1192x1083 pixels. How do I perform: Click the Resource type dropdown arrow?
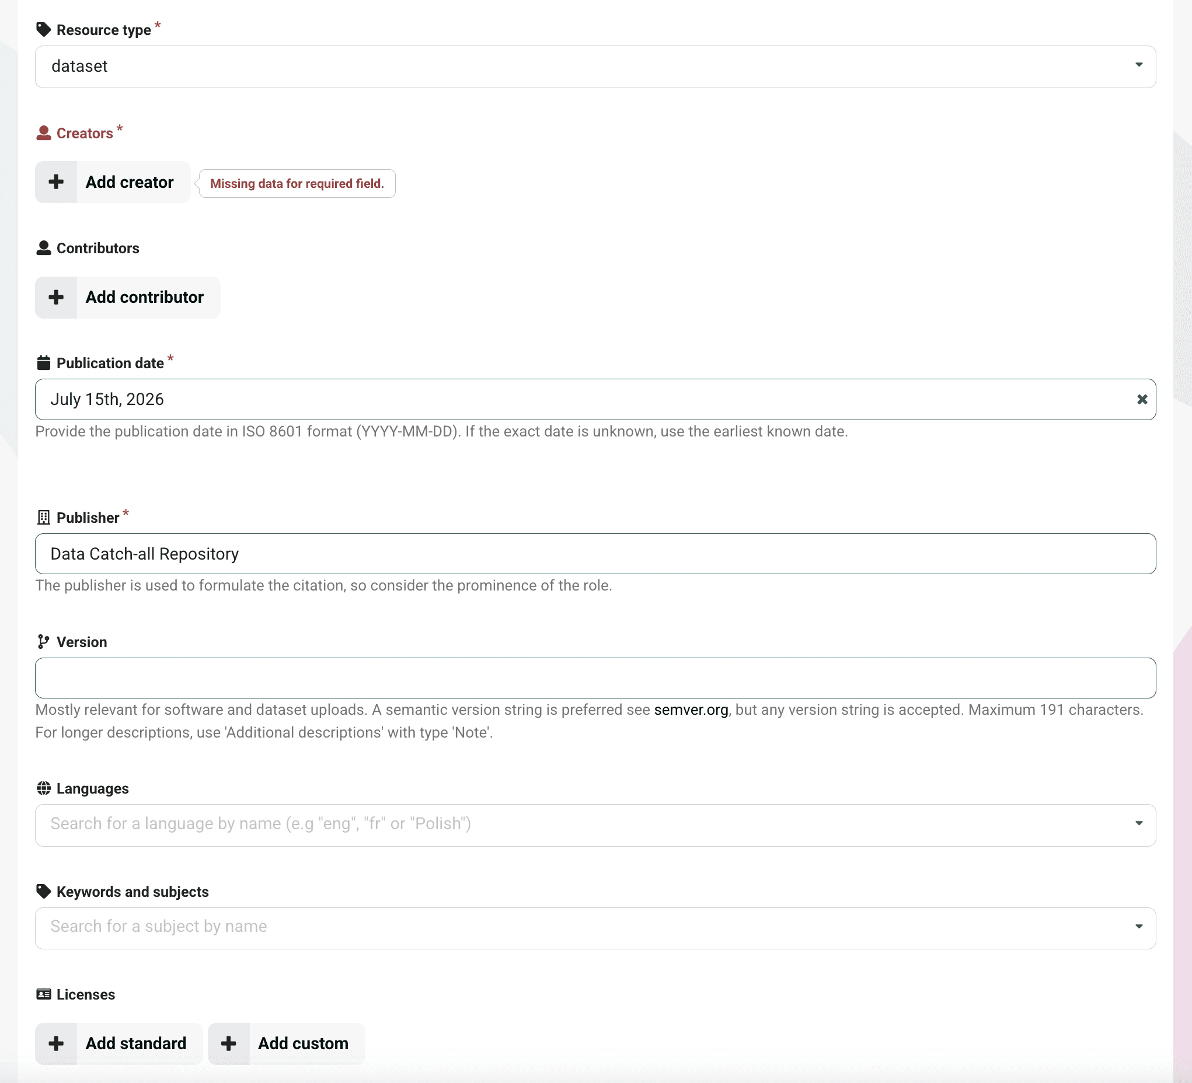coord(1139,65)
